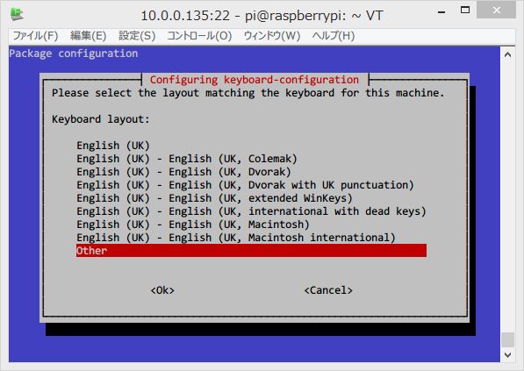
Task: Open the 設定(S) menu
Action: [x=137, y=35]
